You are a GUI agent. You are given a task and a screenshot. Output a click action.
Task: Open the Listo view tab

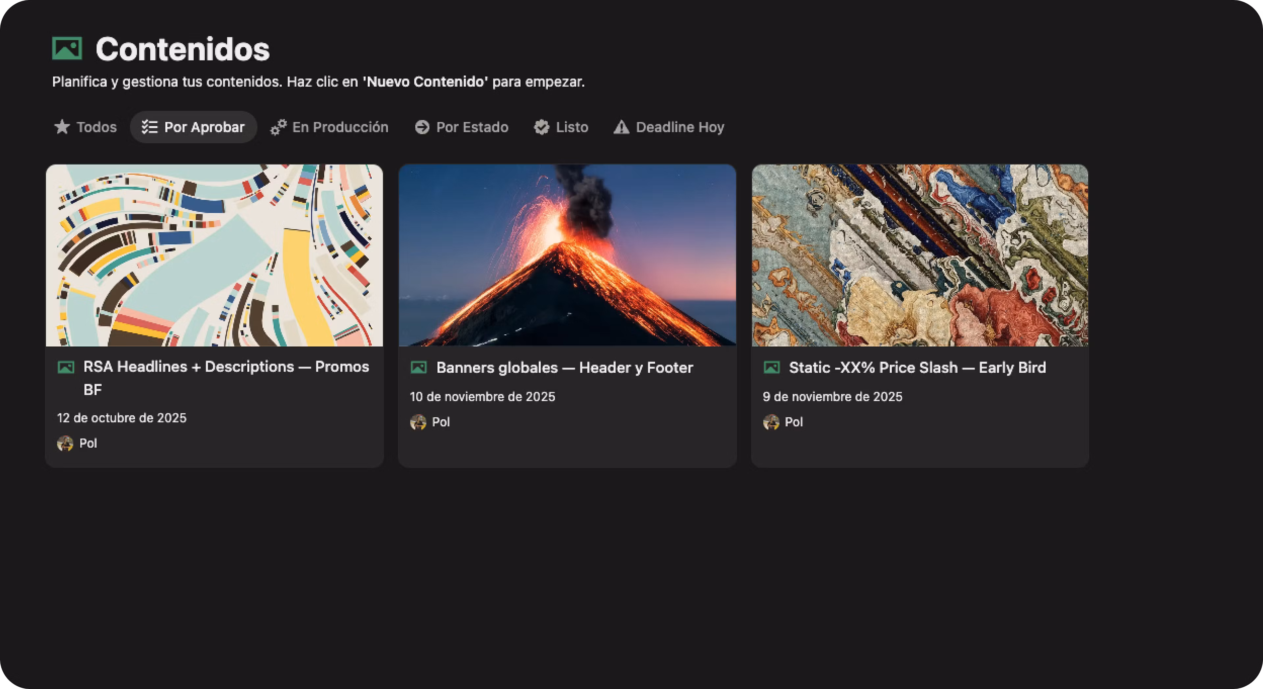(572, 127)
